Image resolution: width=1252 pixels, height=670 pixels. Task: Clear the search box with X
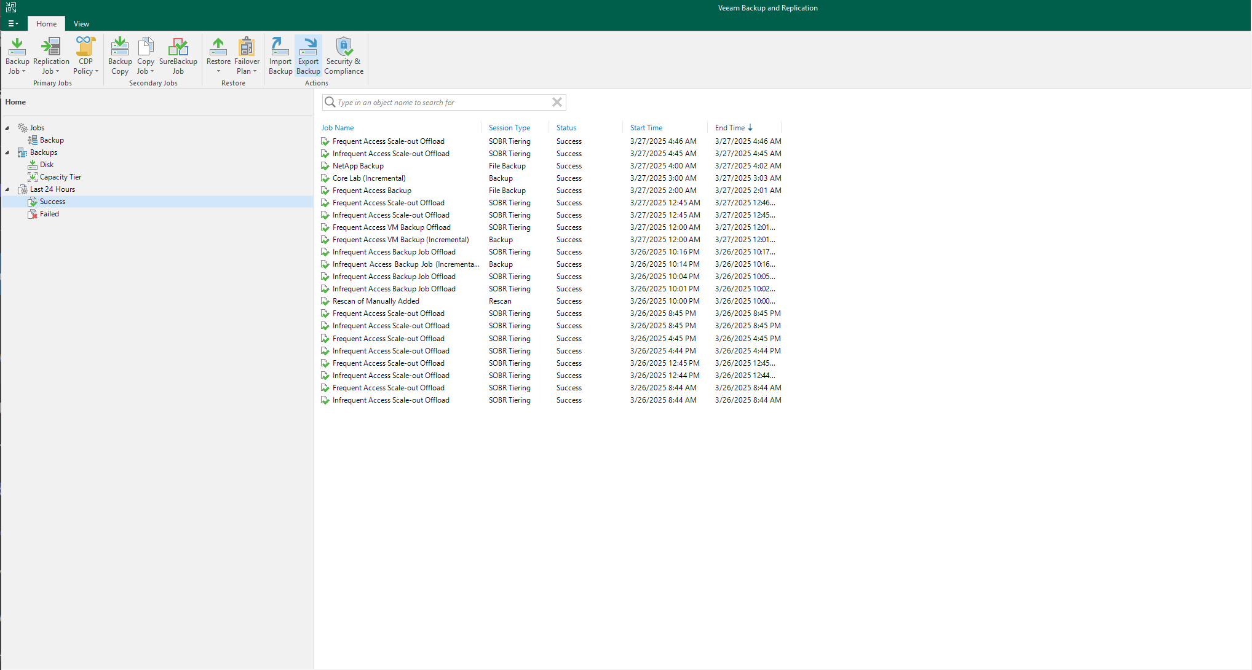tap(557, 102)
